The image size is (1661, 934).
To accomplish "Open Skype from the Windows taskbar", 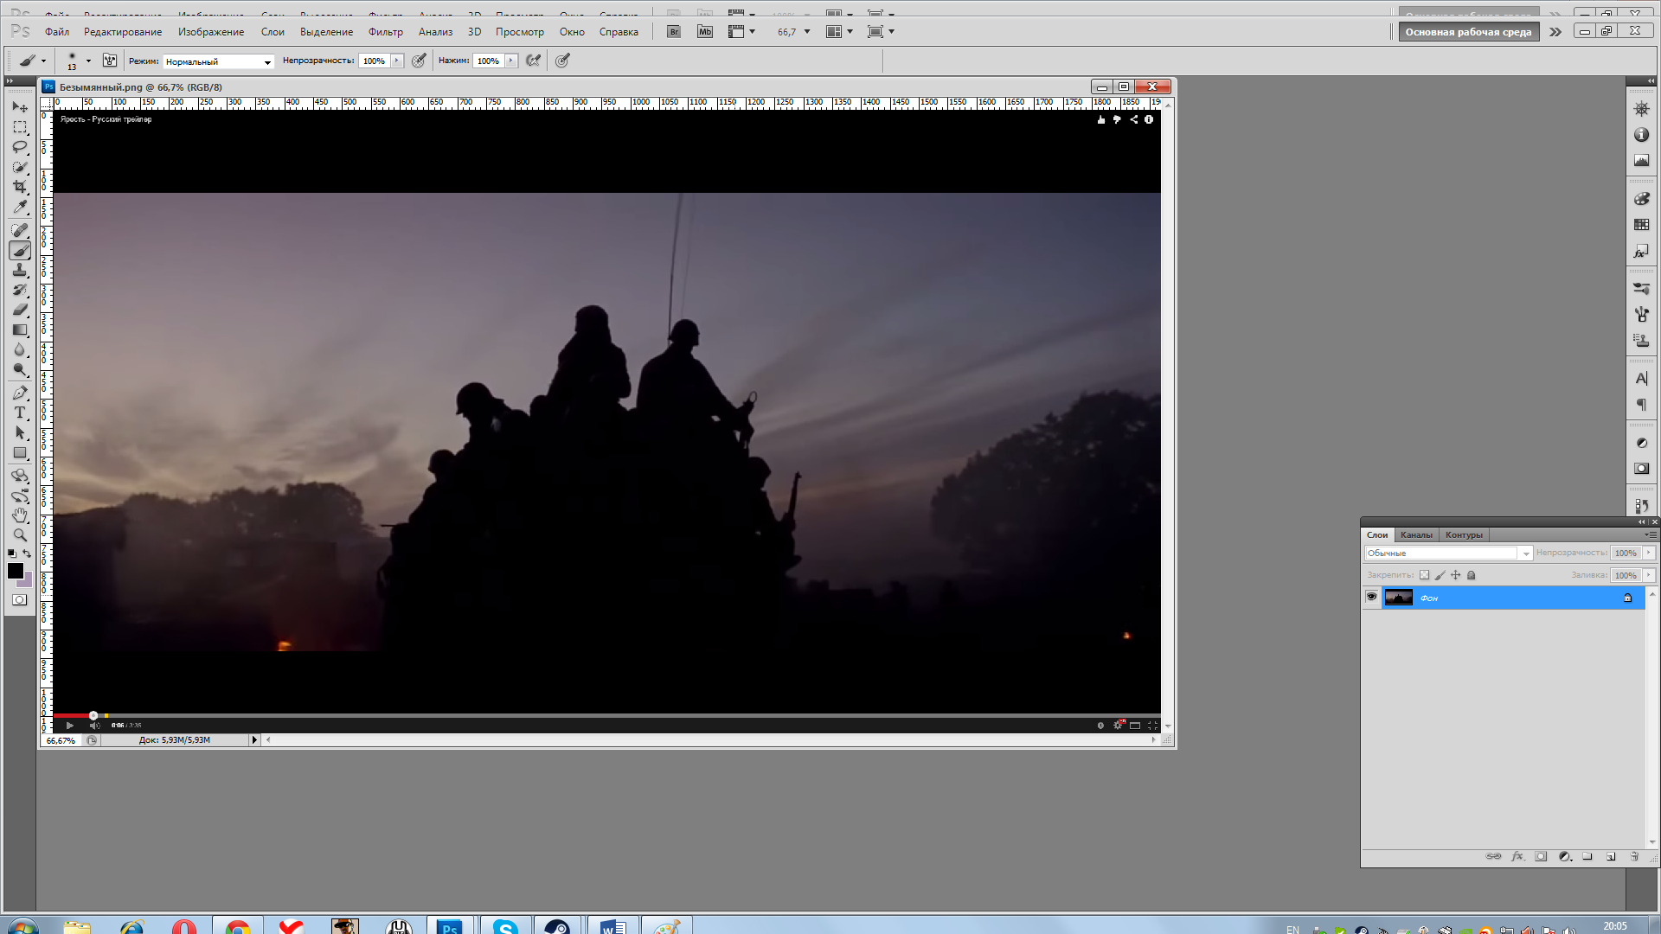I will point(505,926).
